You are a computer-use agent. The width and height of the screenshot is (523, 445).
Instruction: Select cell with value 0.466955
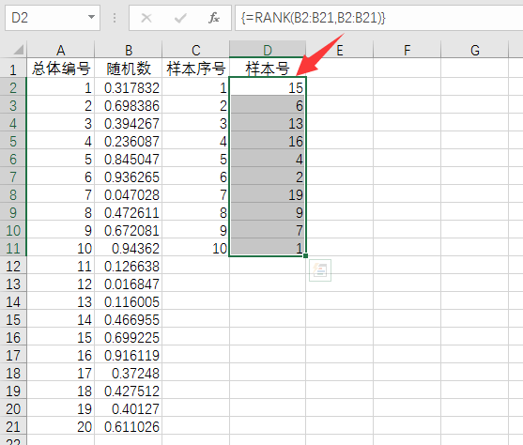[x=129, y=319]
